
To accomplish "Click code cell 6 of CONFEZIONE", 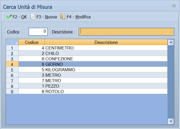I will click(32, 59).
